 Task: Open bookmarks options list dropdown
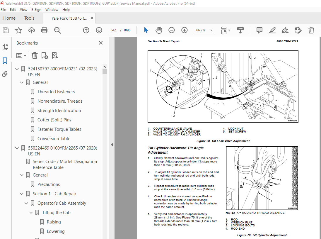(21, 55)
